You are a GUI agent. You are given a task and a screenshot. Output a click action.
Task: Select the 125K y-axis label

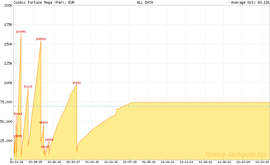coord(8,63)
